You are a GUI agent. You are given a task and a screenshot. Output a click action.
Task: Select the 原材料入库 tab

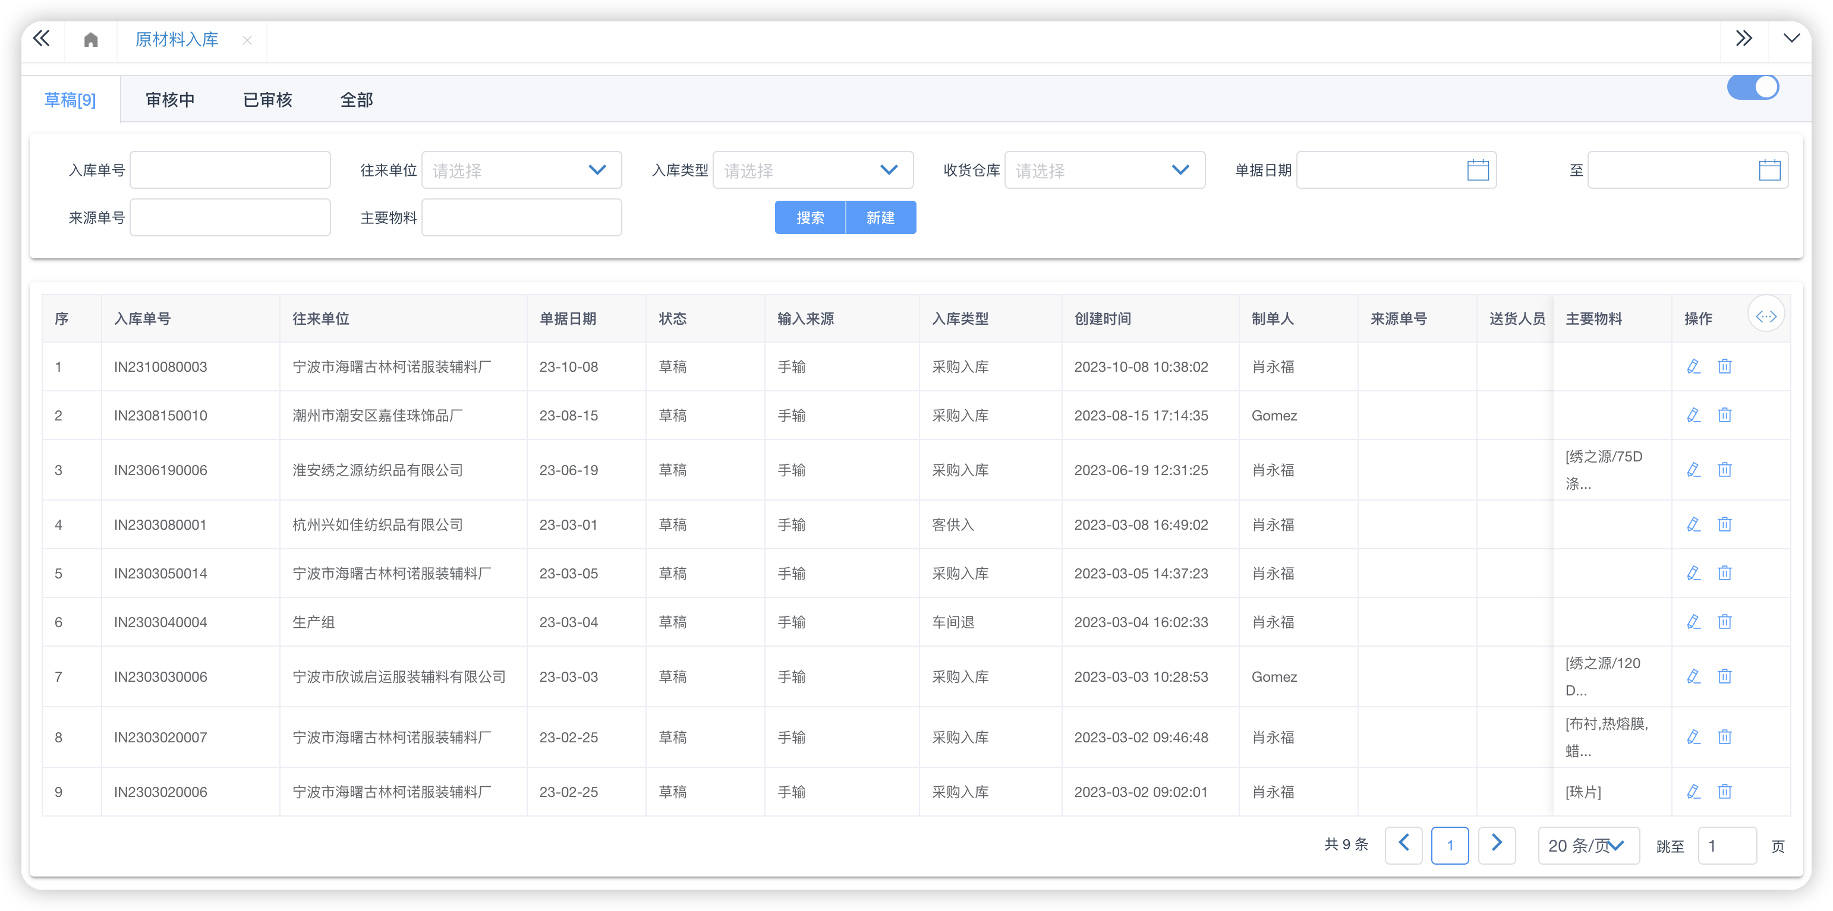point(177,40)
